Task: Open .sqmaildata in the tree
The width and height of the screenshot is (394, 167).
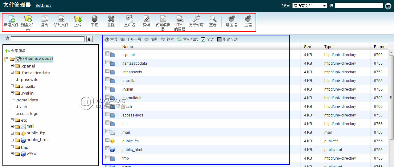Action: (x=27, y=100)
